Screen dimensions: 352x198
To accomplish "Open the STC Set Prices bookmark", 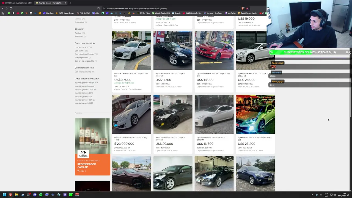I will click(143, 13).
